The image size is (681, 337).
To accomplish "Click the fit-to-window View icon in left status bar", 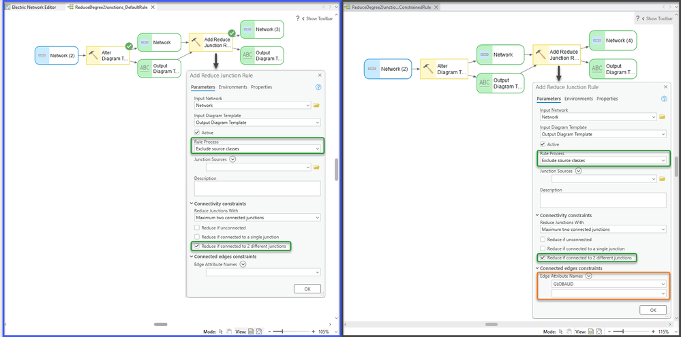I will pyautogui.click(x=259, y=332).
